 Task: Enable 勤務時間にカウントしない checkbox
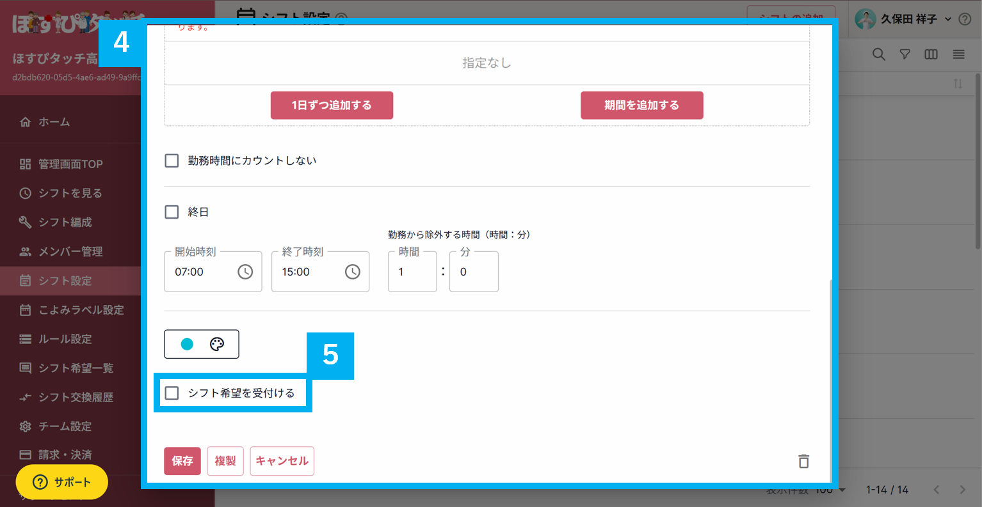pyautogui.click(x=172, y=160)
